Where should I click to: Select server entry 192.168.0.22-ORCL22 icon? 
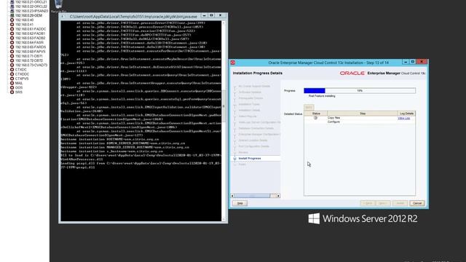coord(12,7)
